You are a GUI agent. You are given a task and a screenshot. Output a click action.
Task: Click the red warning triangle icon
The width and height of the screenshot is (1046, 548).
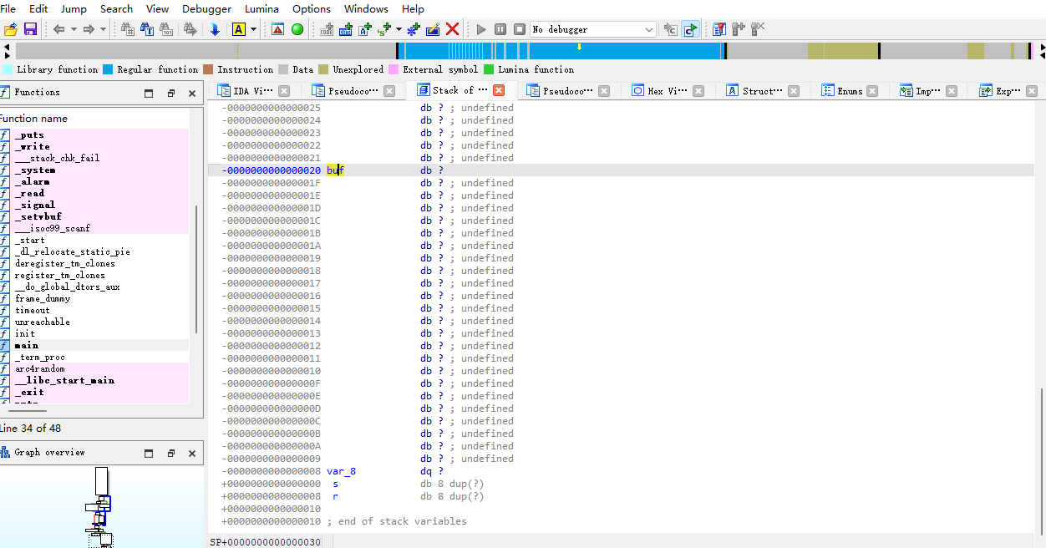pos(278,29)
